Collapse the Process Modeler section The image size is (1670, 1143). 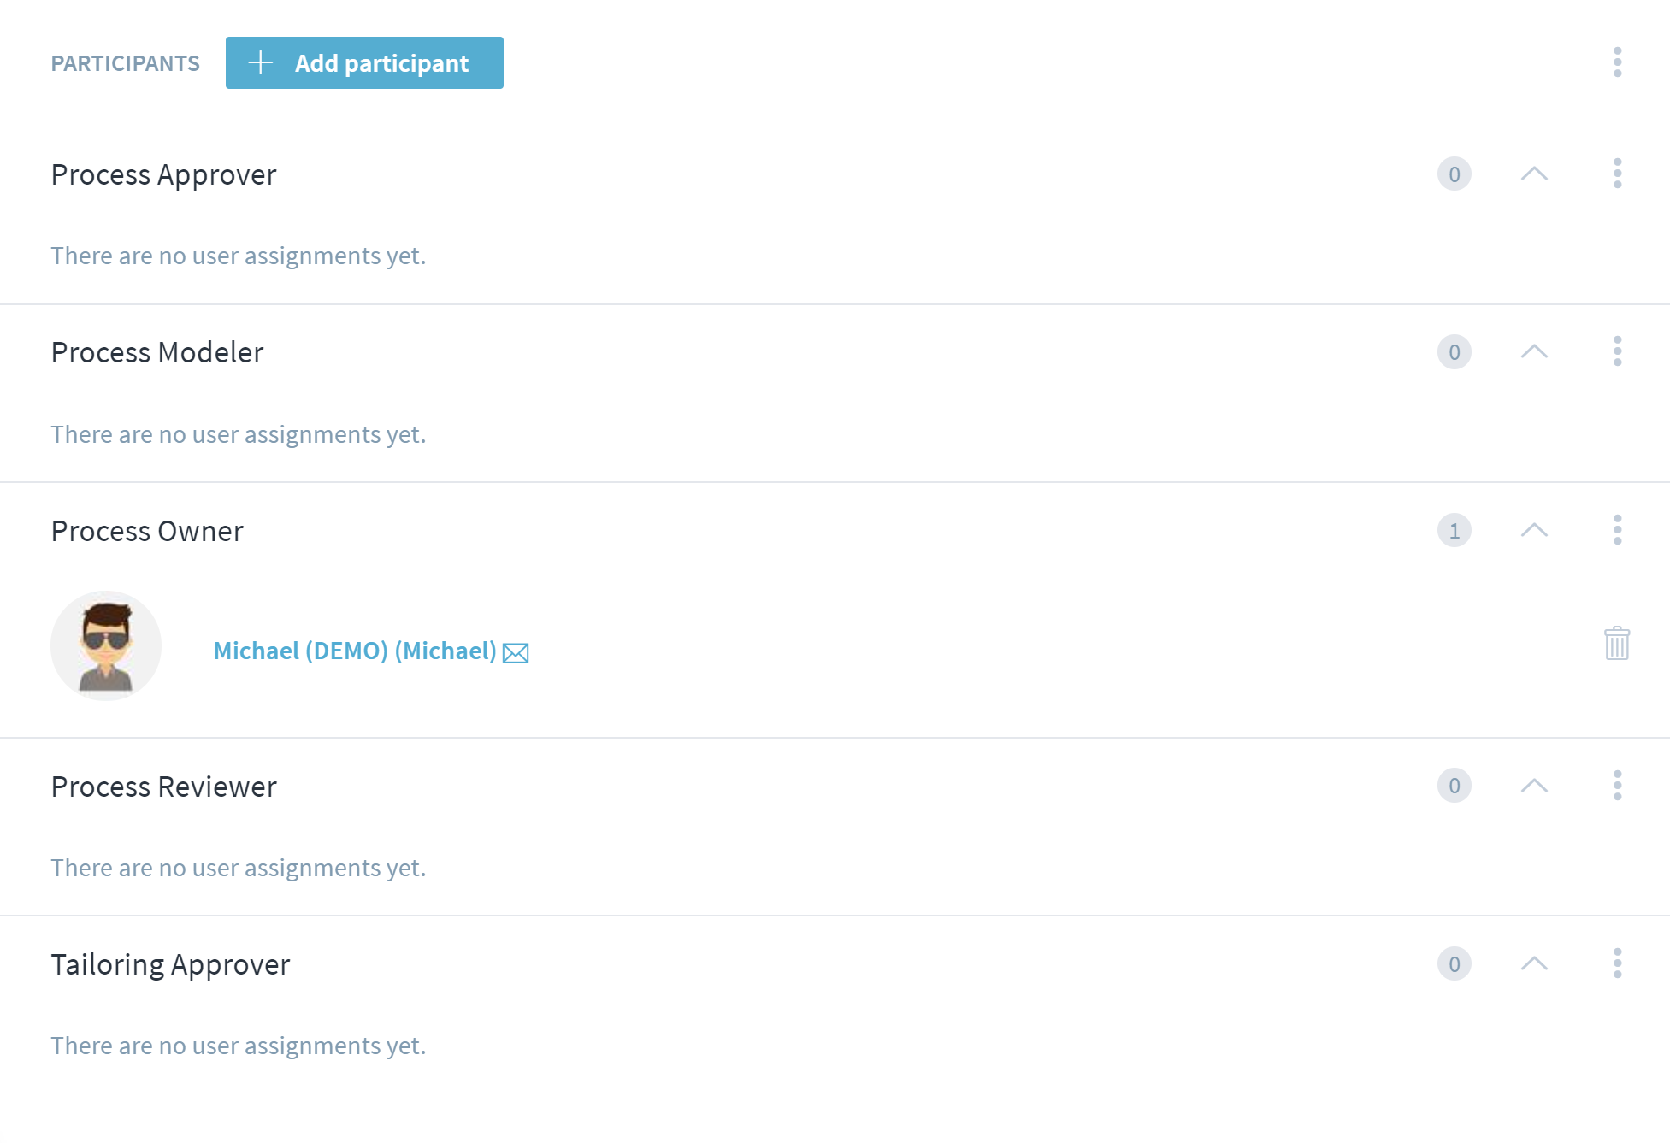pos(1534,351)
